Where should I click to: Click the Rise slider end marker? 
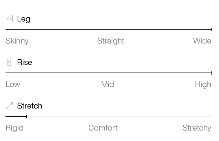click(x=212, y=73)
